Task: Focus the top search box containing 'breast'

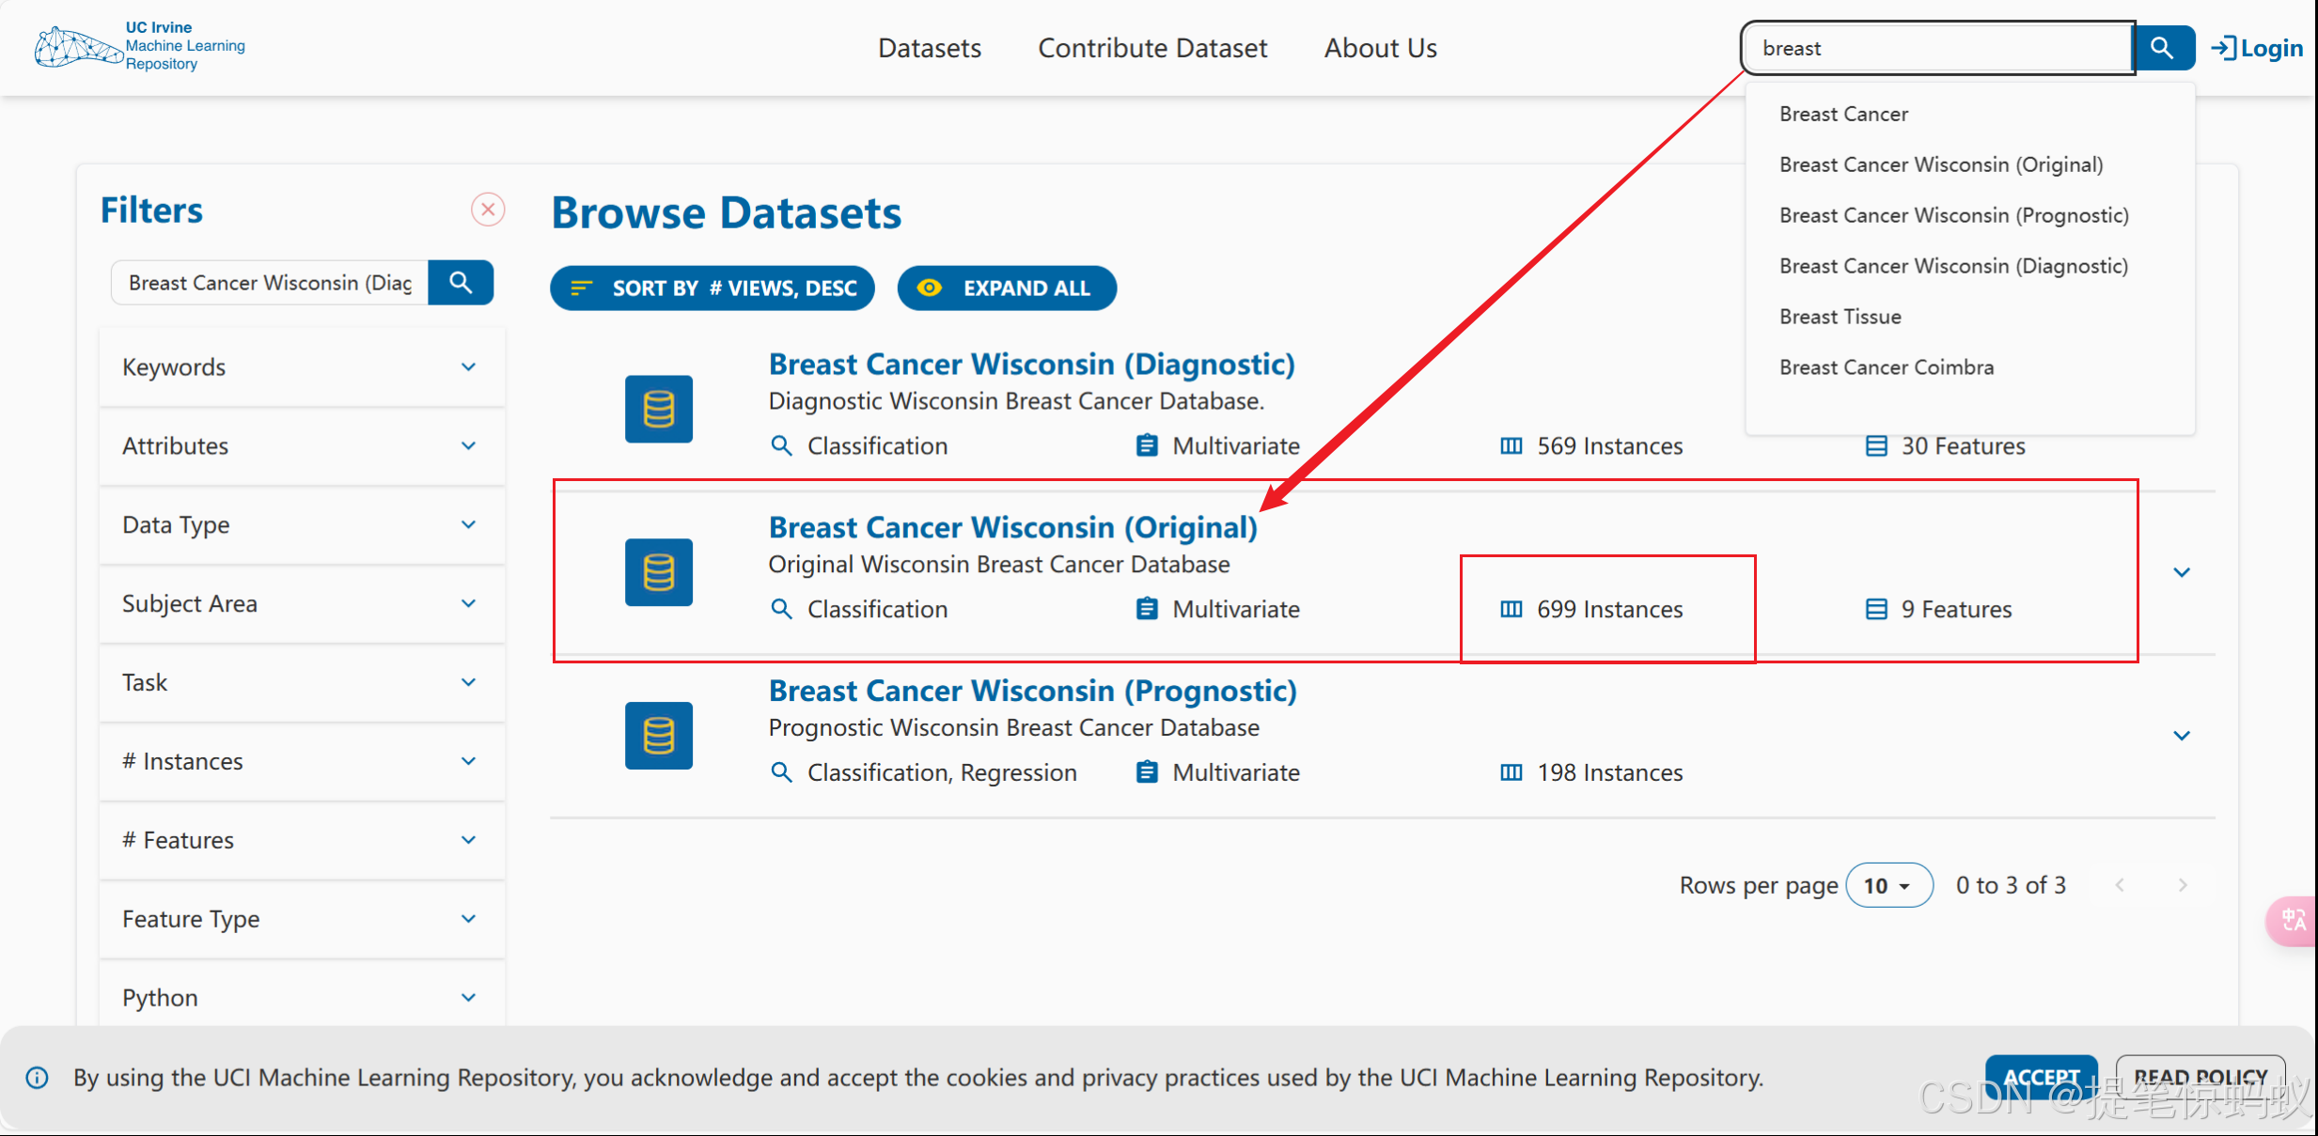Action: pyautogui.click(x=1936, y=48)
